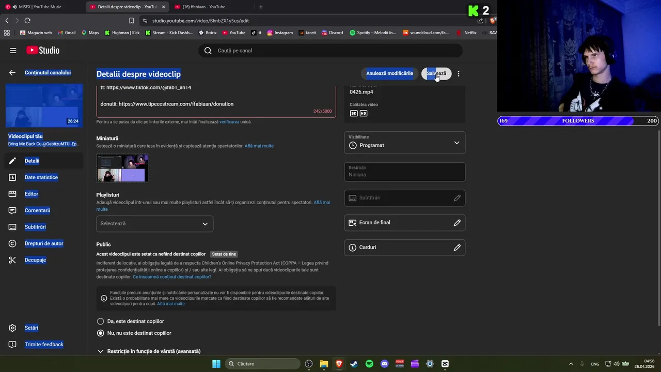Open 'Ce înseamnă conținut destinat copiilor?' link
Screen dimensions: 661x372
(x=172, y=277)
